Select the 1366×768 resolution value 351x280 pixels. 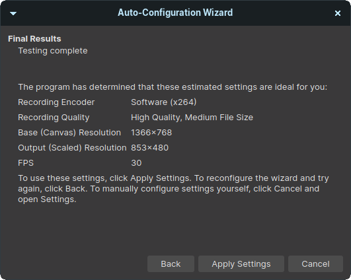151,133
